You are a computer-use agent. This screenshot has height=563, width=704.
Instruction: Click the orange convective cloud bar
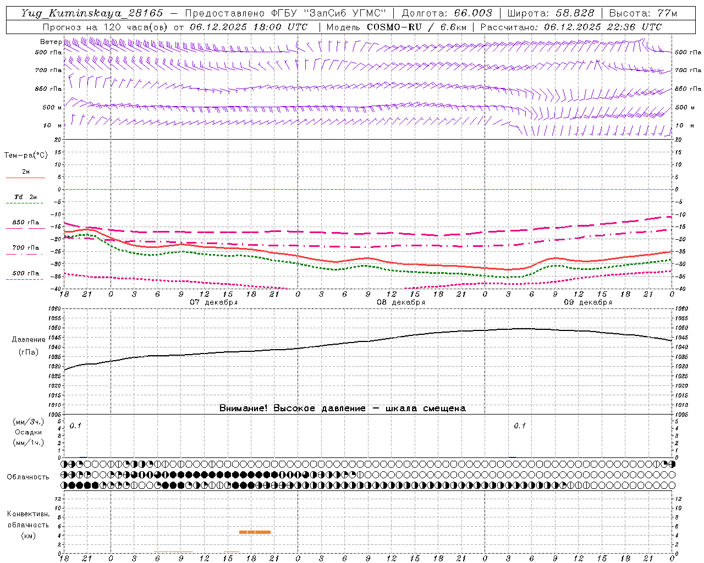(255, 532)
